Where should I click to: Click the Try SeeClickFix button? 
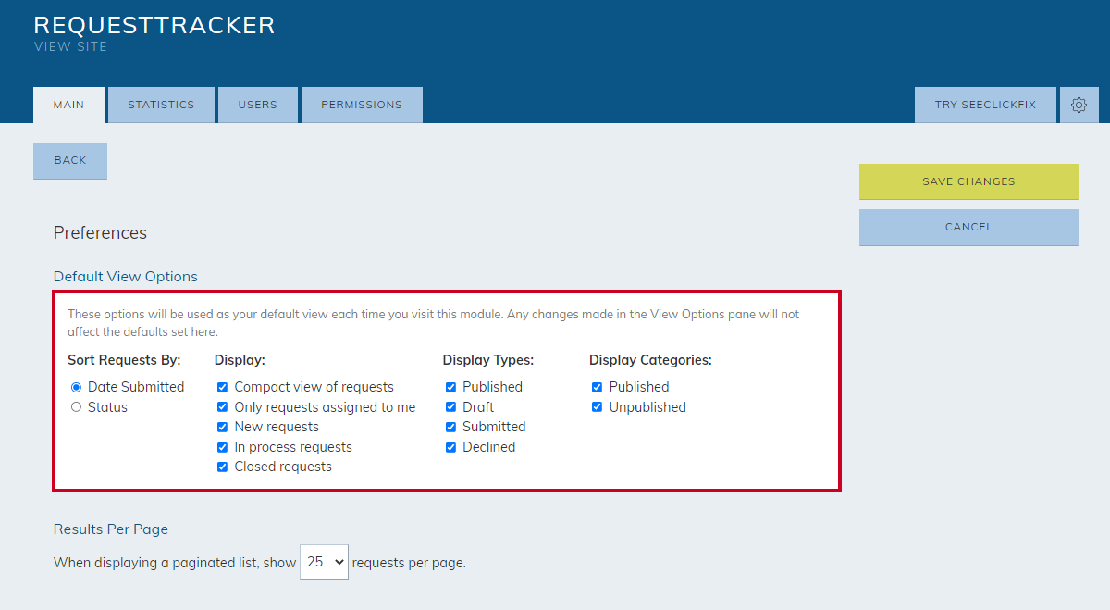tap(985, 105)
